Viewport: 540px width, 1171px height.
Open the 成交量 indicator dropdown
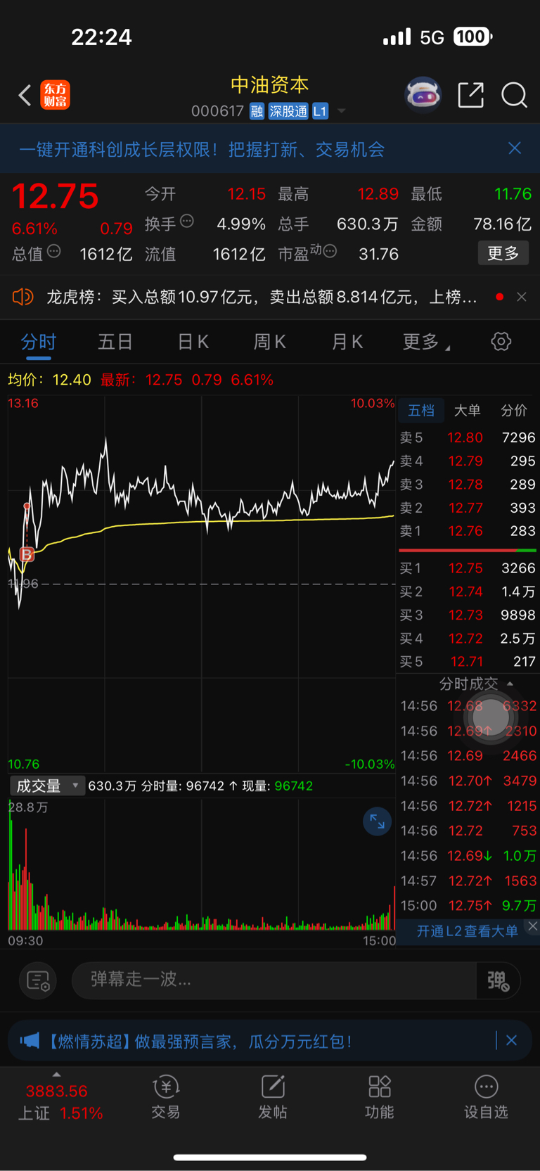click(47, 786)
